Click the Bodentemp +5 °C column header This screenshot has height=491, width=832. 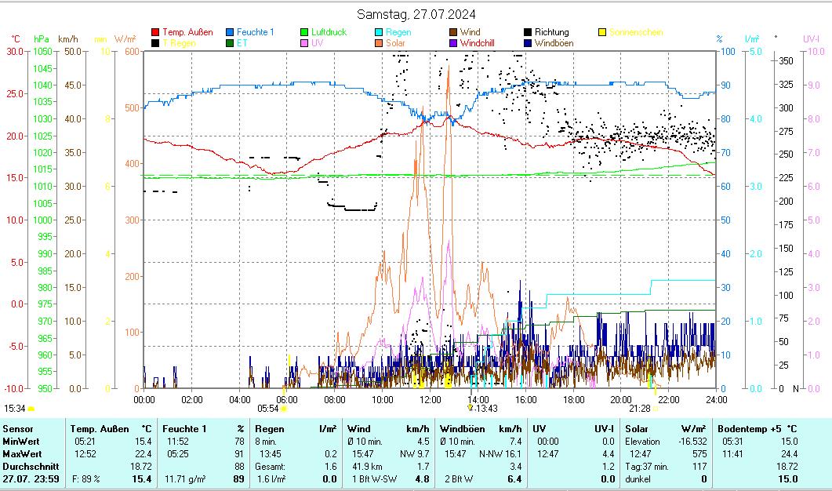pyautogui.click(x=757, y=429)
